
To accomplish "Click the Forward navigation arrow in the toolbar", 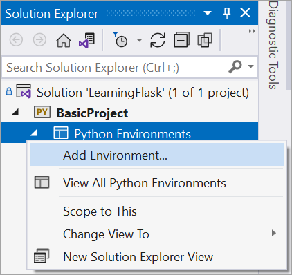I will [39, 40].
